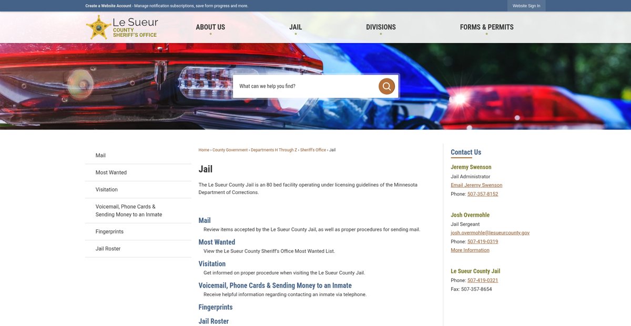
Task: Expand the Divisions navigation menu
Action: (381, 27)
